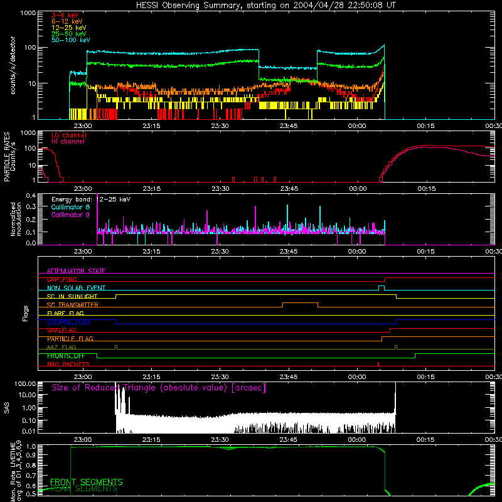Click the SC_IN_SUNLIGHT flag label

[72, 296]
